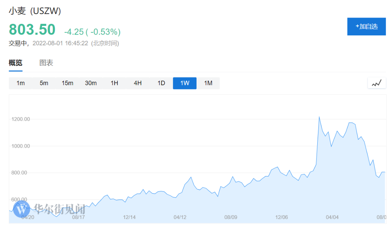Click the 12/14 date axis label
Image resolution: width=390 pixels, height=227 pixels.
pos(129,217)
